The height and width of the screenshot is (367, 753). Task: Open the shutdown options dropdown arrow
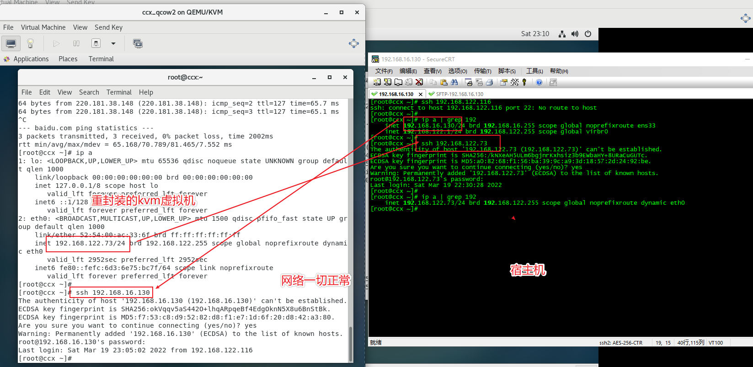pos(113,43)
